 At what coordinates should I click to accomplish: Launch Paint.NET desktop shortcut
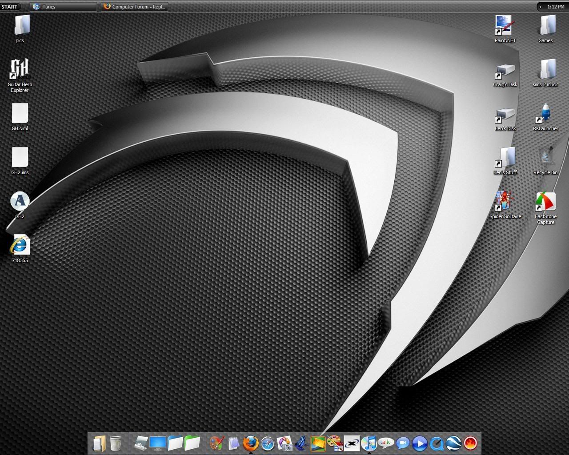click(505, 29)
